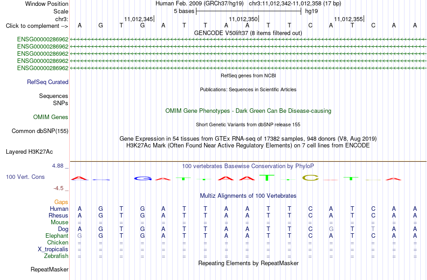Click the 'RefSeq genes from NCBI' title
Screen dimensions: 427x280
(x=248, y=76)
